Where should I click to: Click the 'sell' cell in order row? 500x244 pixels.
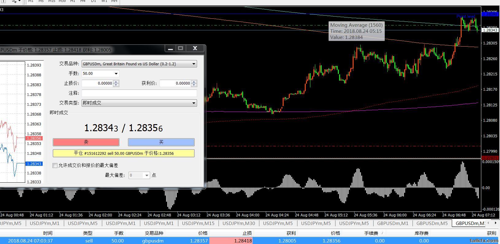click(x=89, y=241)
